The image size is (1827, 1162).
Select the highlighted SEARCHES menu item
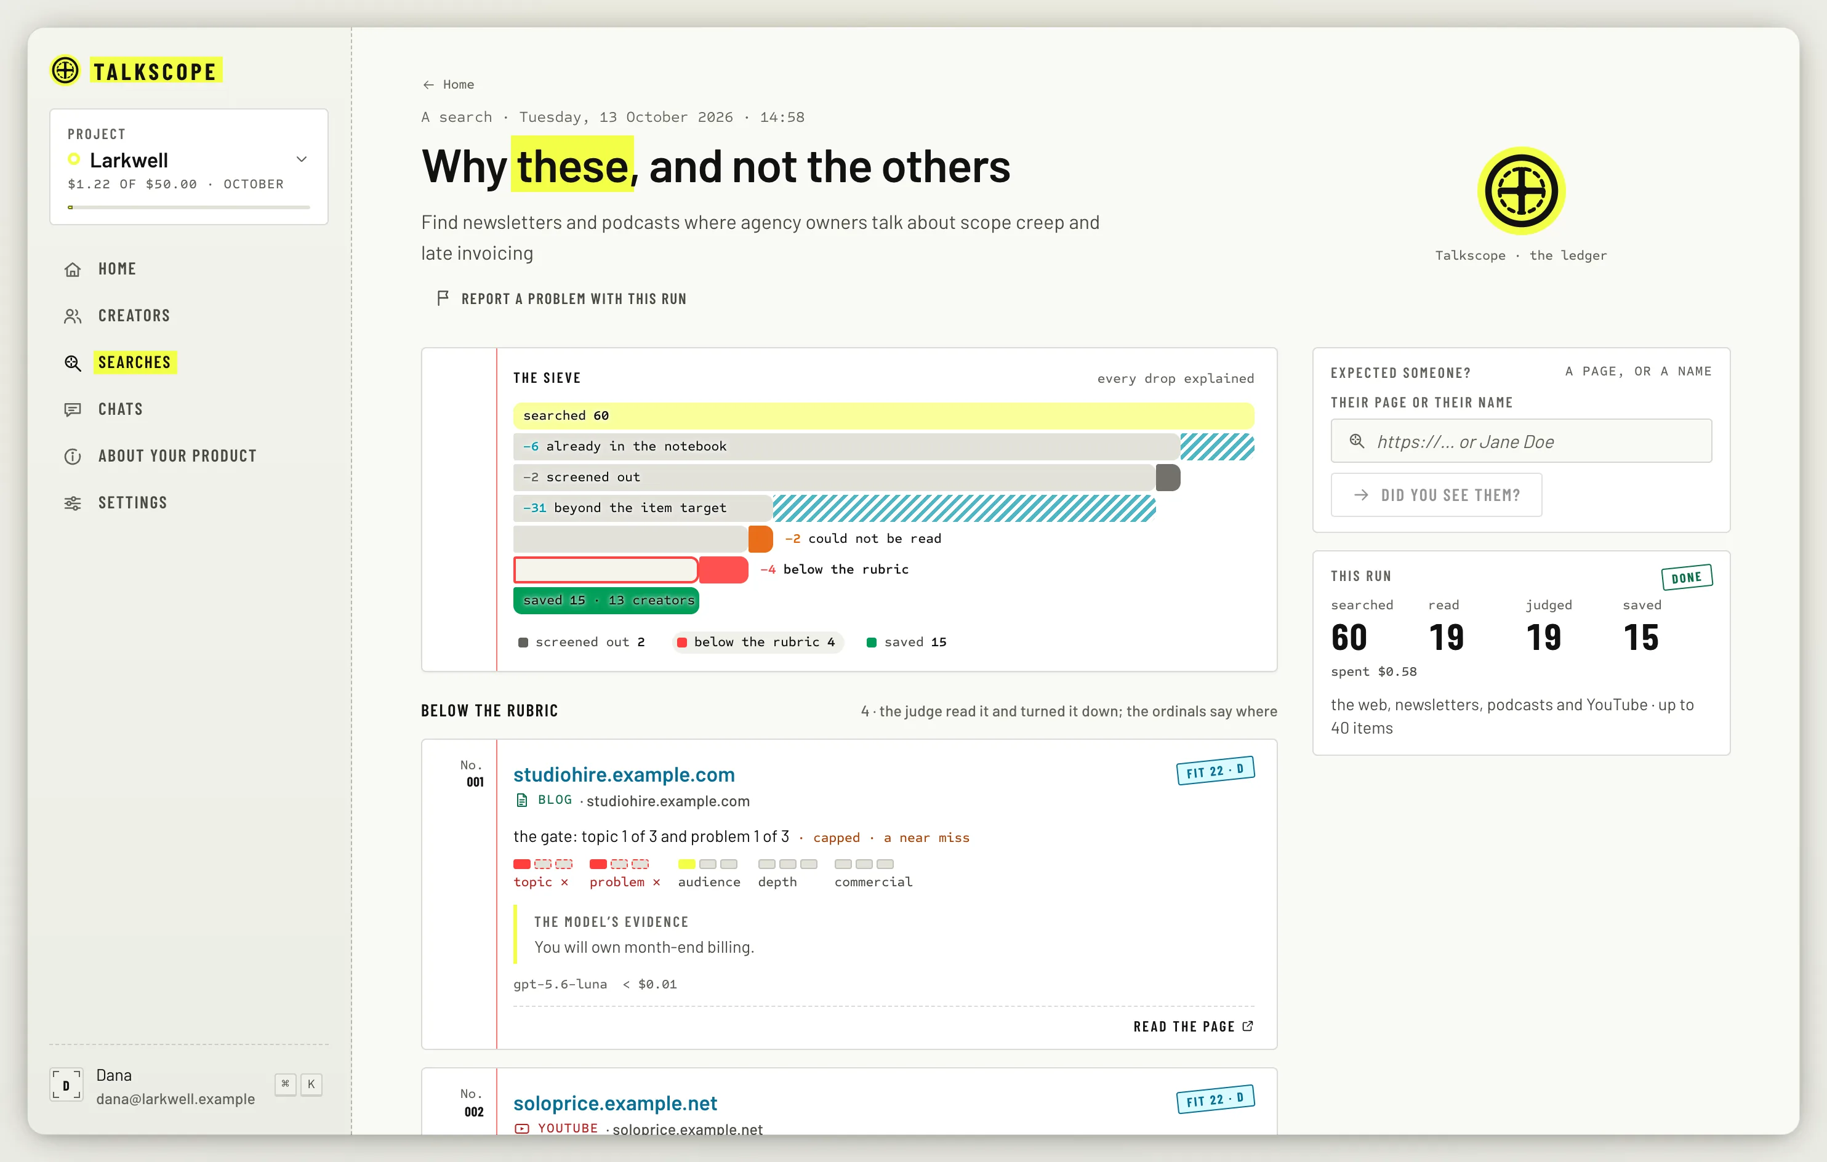134,363
